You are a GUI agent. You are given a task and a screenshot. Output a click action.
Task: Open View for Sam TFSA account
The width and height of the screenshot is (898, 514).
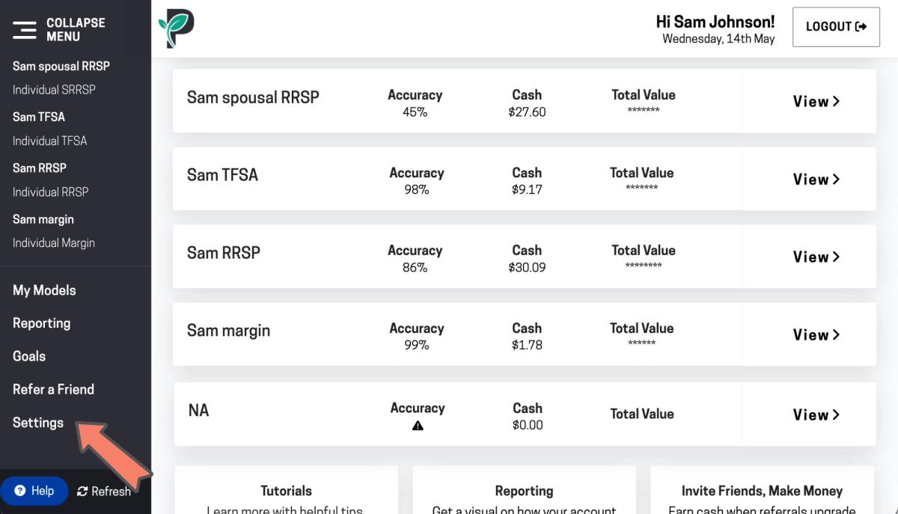816,180
